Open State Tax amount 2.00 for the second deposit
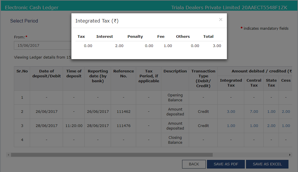This screenshot has width=298, height=172. coord(272,126)
